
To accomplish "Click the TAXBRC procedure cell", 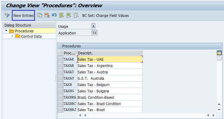I will 70,104.
